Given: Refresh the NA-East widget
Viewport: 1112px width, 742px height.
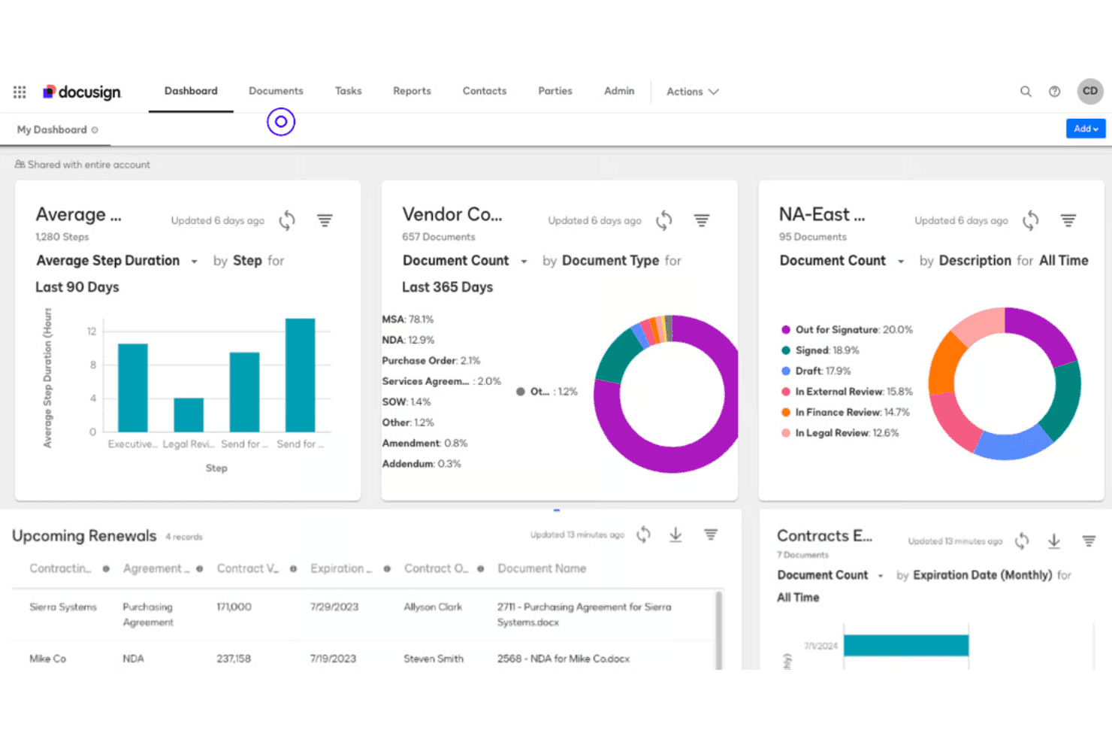Looking at the screenshot, I should click(x=1031, y=220).
